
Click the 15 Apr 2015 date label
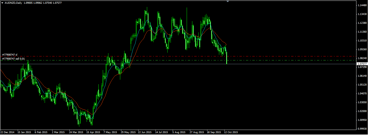[93, 132]
